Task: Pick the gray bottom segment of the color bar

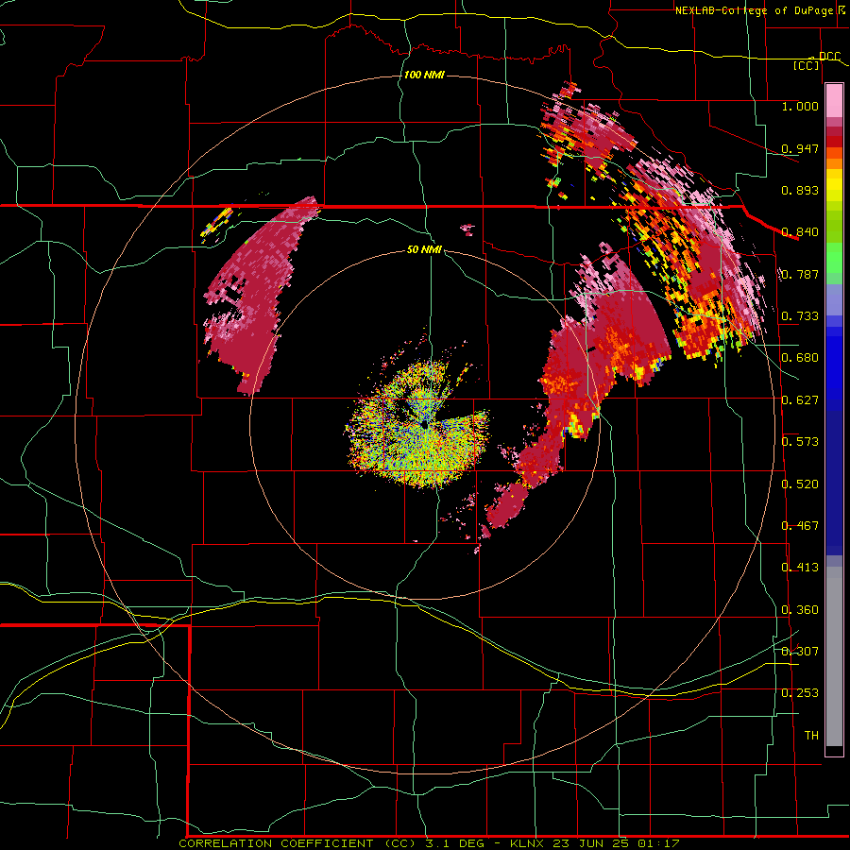Action: (834, 656)
